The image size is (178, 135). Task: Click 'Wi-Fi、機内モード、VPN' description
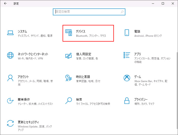tap(31, 59)
